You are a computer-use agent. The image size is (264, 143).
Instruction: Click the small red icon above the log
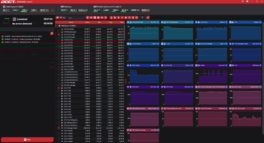point(52,34)
